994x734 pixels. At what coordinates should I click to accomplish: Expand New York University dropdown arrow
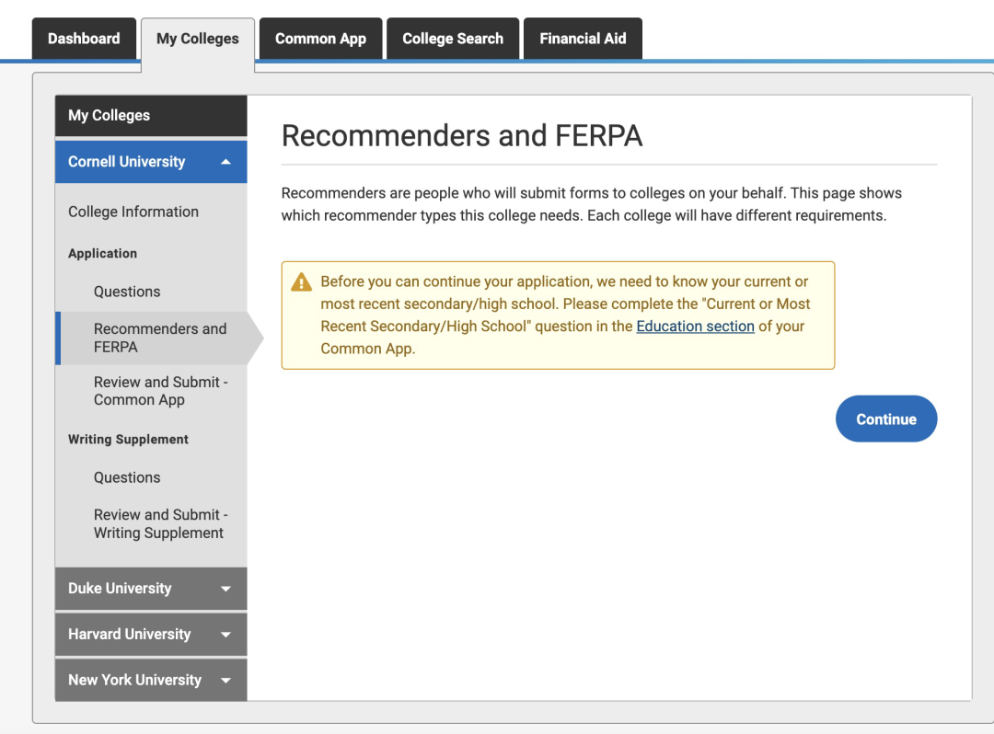(225, 680)
